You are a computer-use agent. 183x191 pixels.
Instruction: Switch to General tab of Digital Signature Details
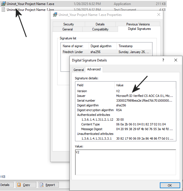point(79,70)
